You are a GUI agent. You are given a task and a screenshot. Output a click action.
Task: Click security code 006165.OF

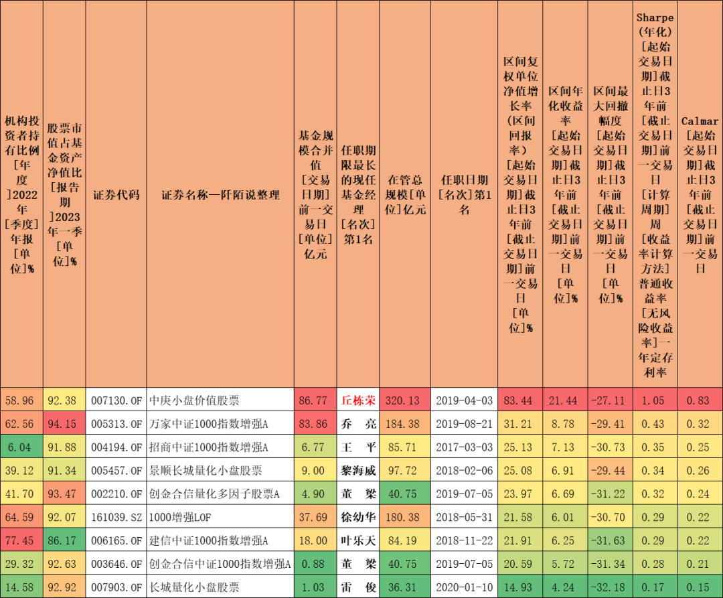116,541
